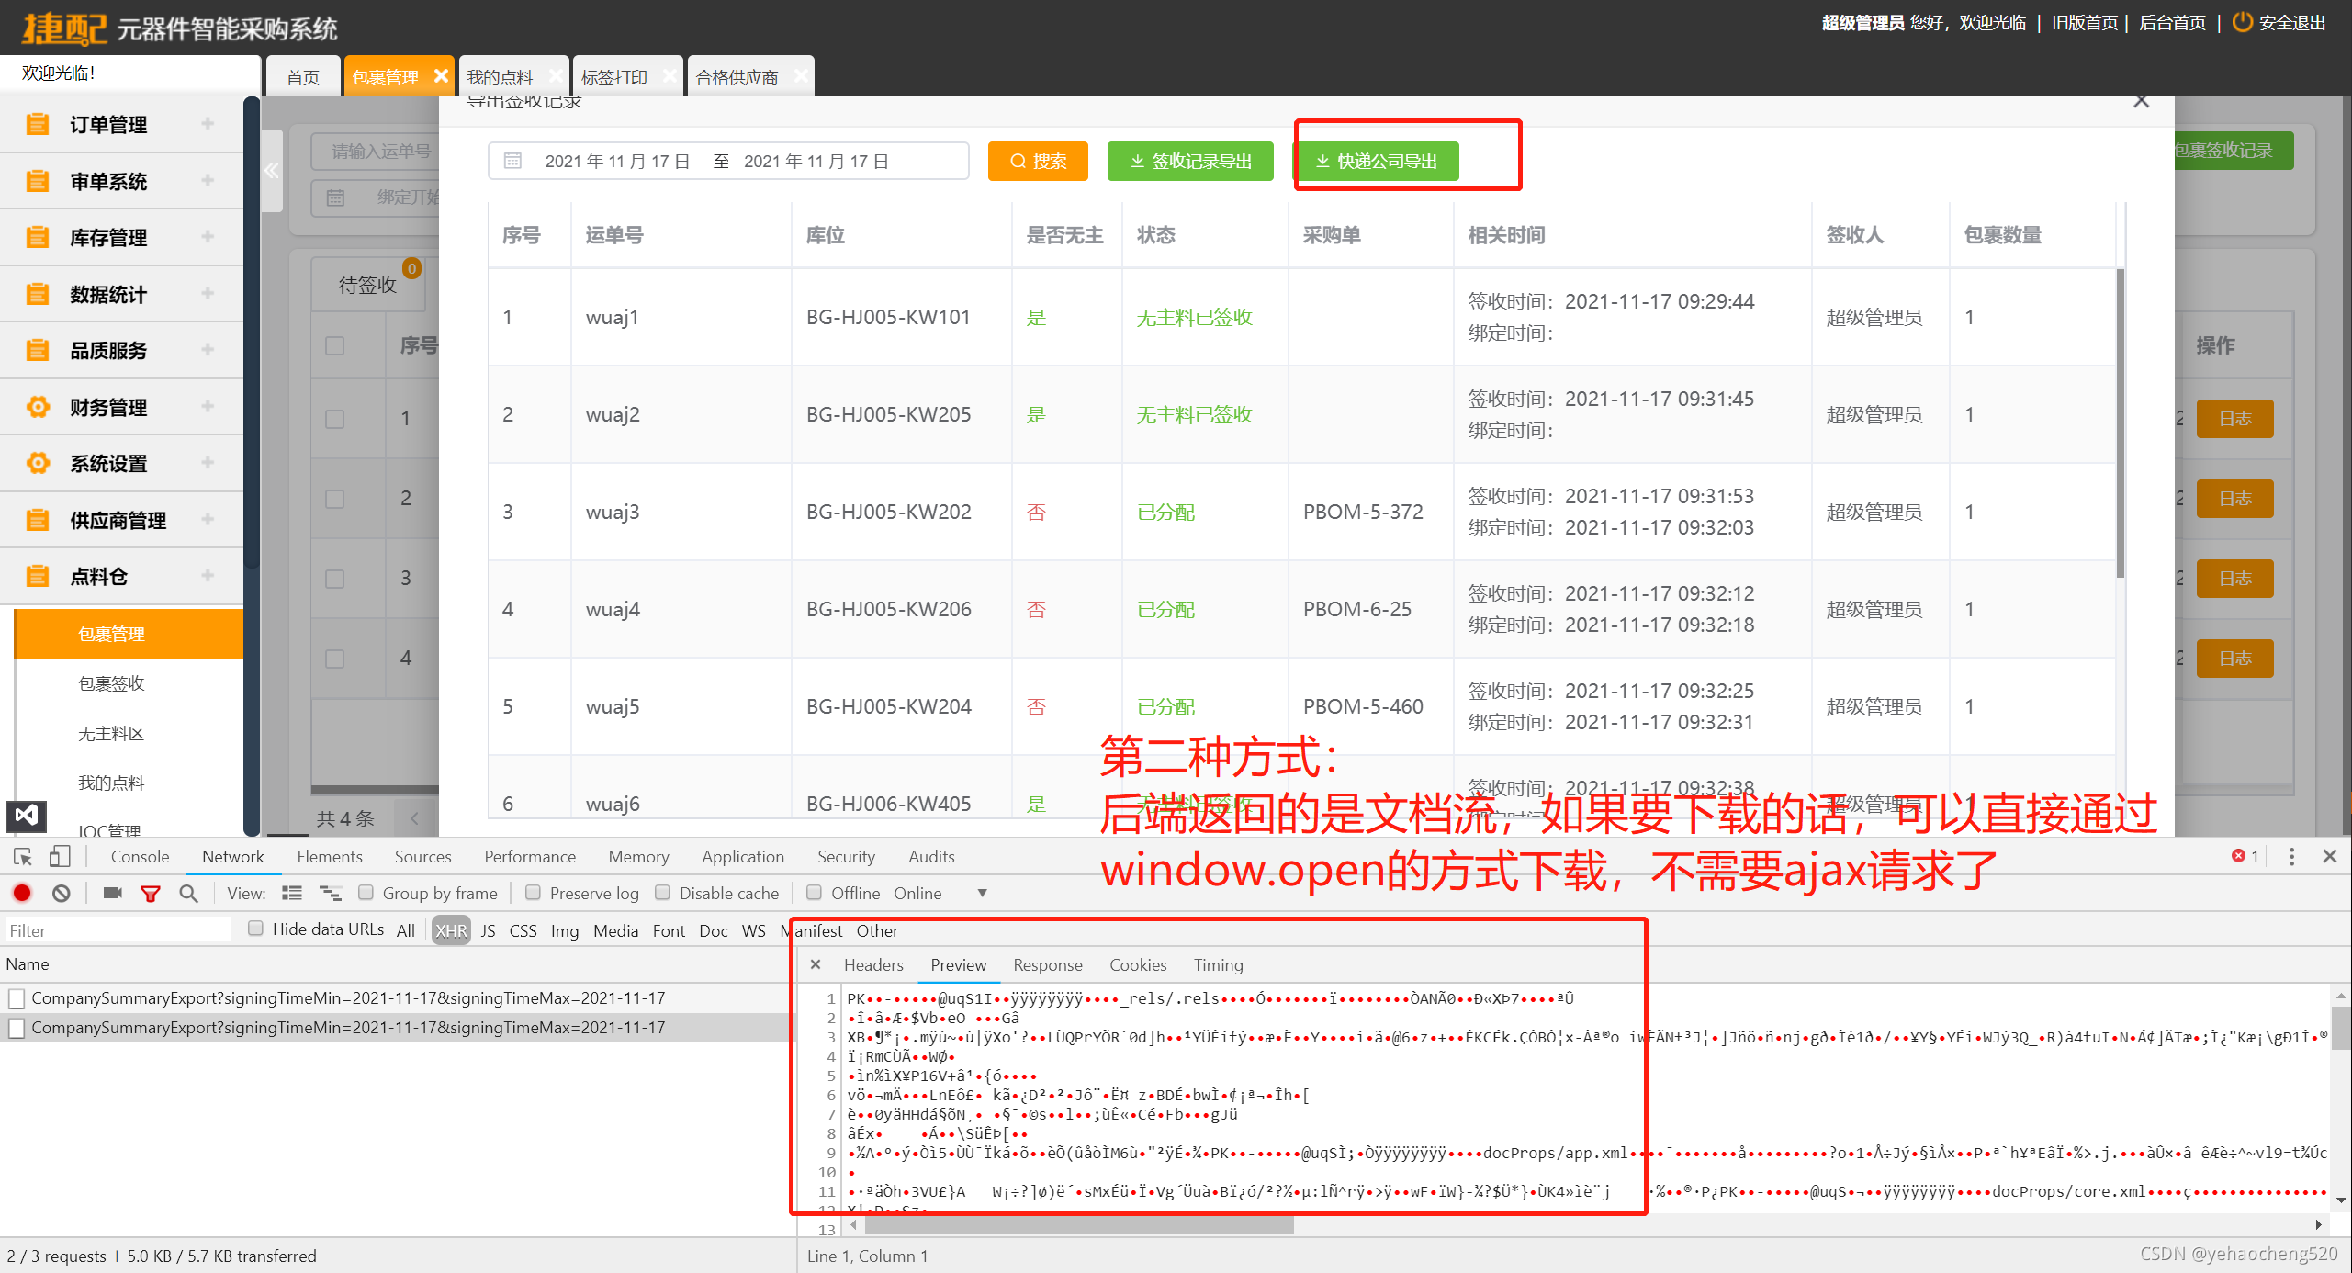Check the Disable cache option
This screenshot has width=2352, height=1273.
click(662, 893)
